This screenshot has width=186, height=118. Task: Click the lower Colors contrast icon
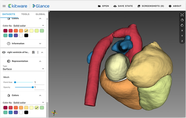pos(8,95)
